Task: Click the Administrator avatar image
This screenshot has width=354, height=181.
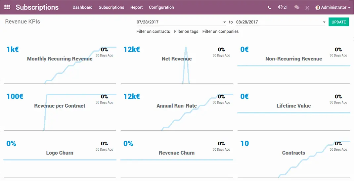Action: click(318, 8)
